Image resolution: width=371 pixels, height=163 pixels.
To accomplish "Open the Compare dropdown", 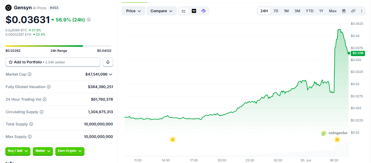I will pyautogui.click(x=162, y=11).
